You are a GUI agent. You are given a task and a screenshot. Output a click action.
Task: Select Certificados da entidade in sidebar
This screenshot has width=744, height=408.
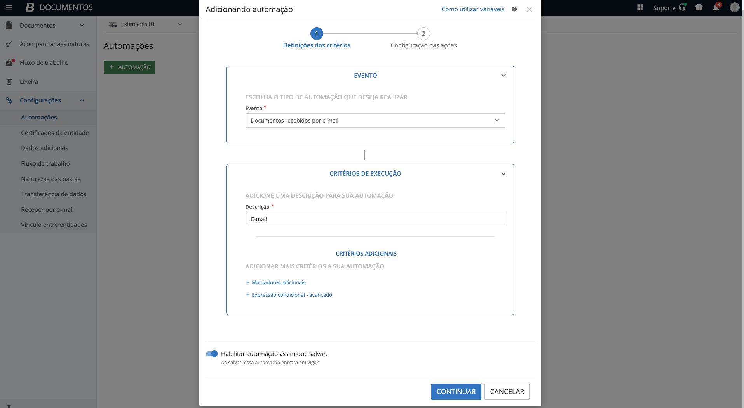55,133
